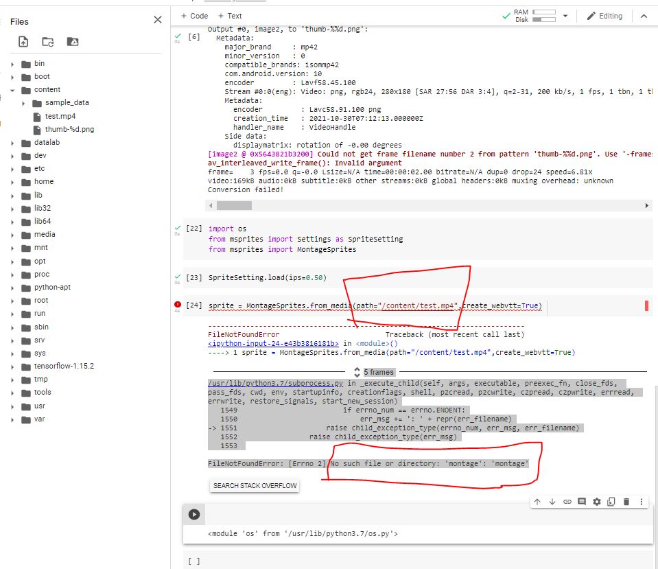This screenshot has height=569, width=658.
Task: Click the mount Google Drive icon
Action: pos(73,42)
